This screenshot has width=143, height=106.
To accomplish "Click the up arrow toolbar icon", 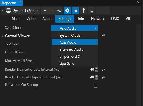I will coord(84,10).
